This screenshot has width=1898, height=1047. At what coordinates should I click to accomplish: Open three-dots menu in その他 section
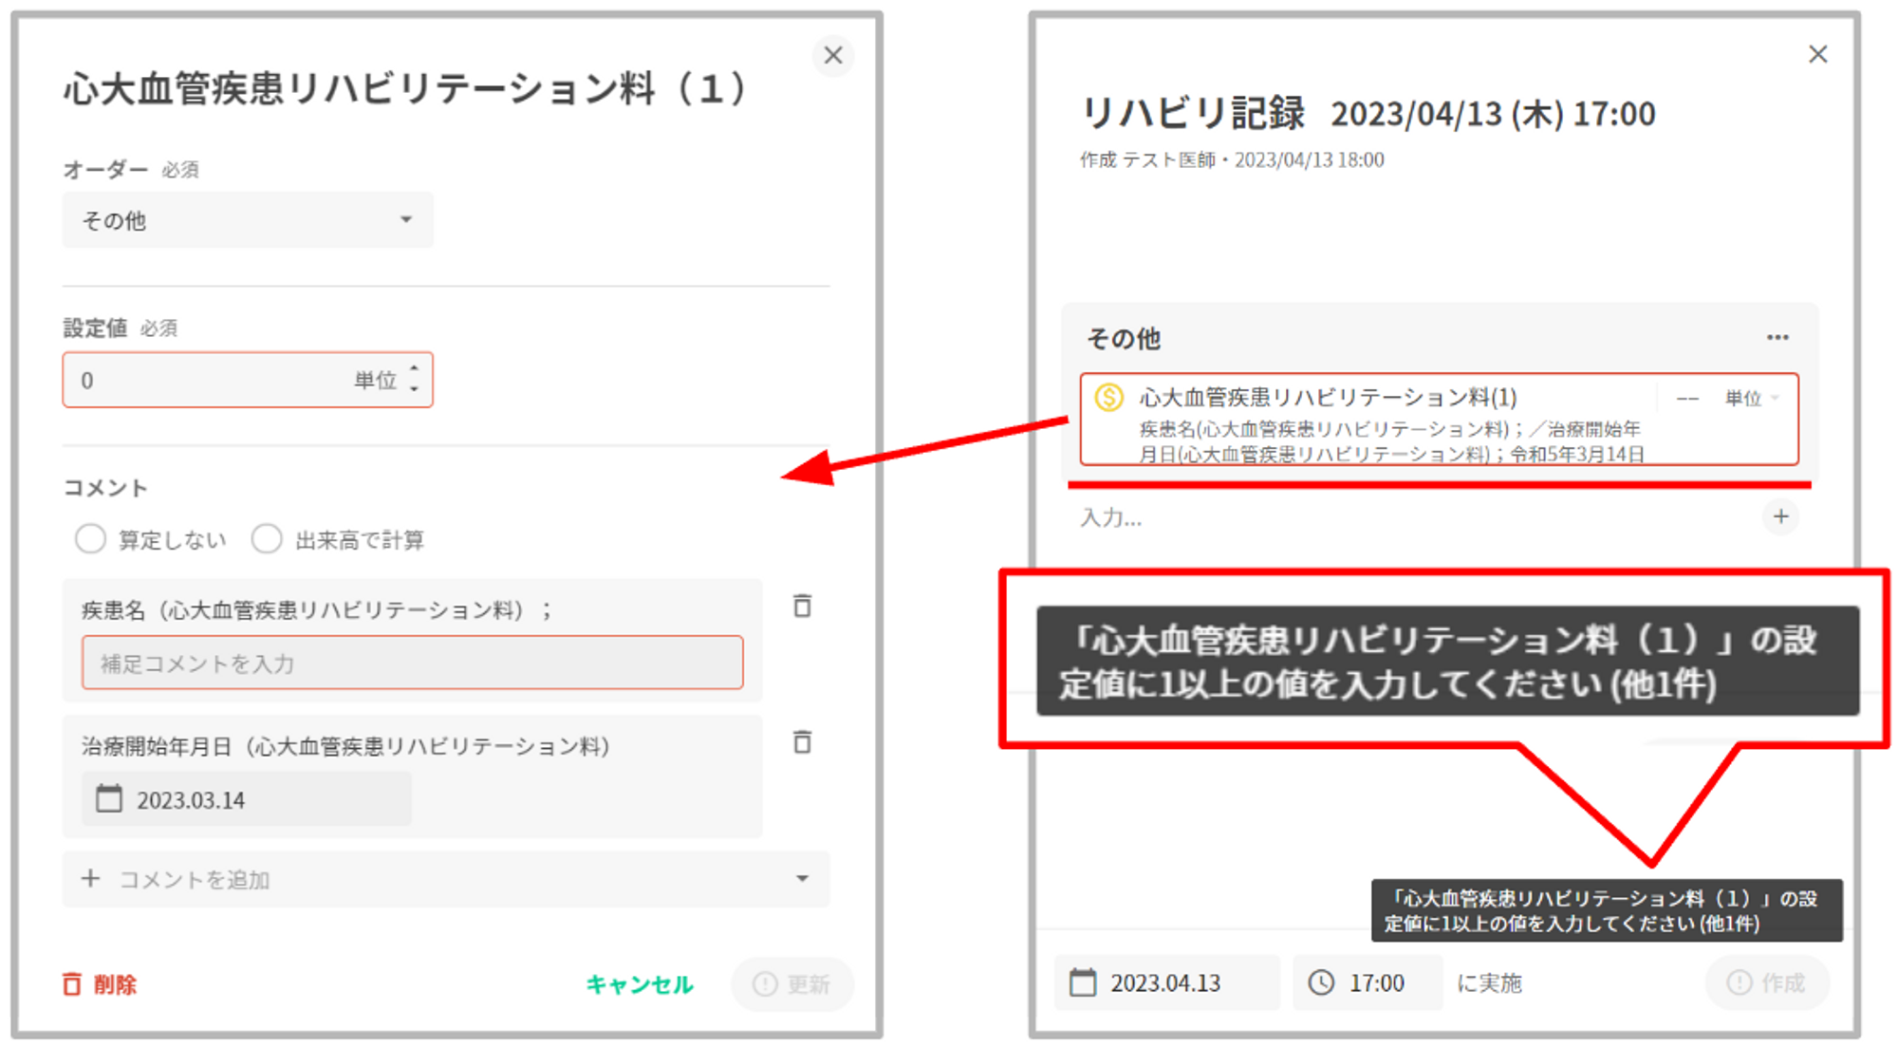[1777, 338]
